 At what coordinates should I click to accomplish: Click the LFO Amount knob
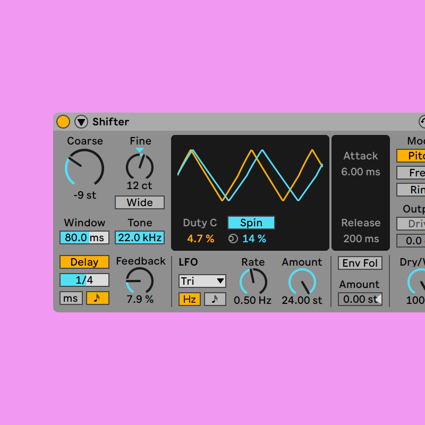[x=302, y=281]
